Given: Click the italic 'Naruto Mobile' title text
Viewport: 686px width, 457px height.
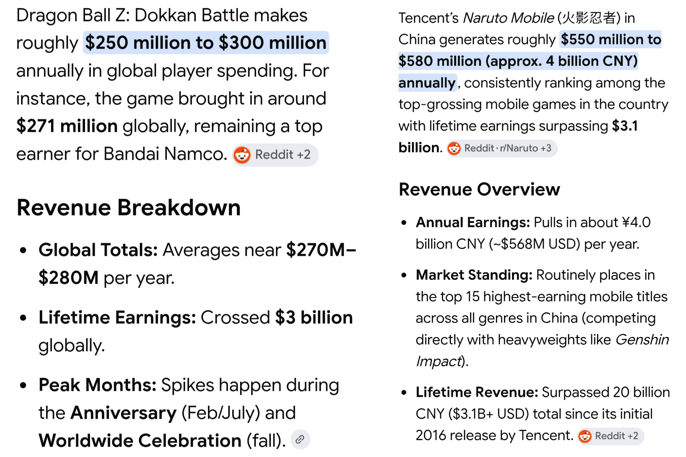Looking at the screenshot, I should point(508,18).
